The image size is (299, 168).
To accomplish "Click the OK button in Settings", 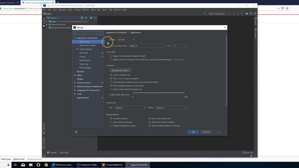I will tap(193, 132).
